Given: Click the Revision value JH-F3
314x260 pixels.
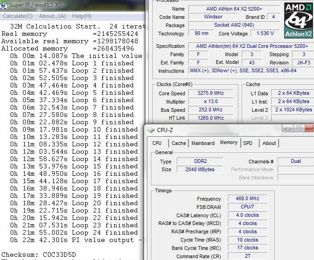Looking at the screenshot, I should point(303,63).
